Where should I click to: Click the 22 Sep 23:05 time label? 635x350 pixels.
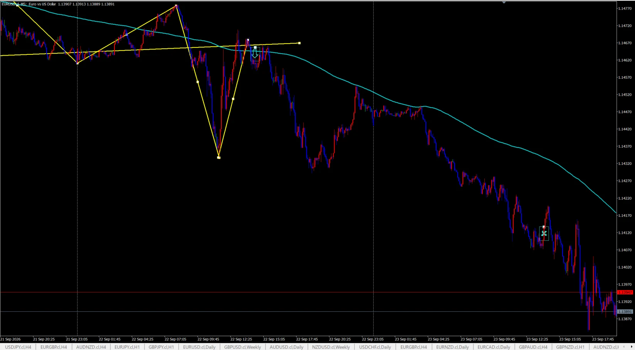coord(372,339)
